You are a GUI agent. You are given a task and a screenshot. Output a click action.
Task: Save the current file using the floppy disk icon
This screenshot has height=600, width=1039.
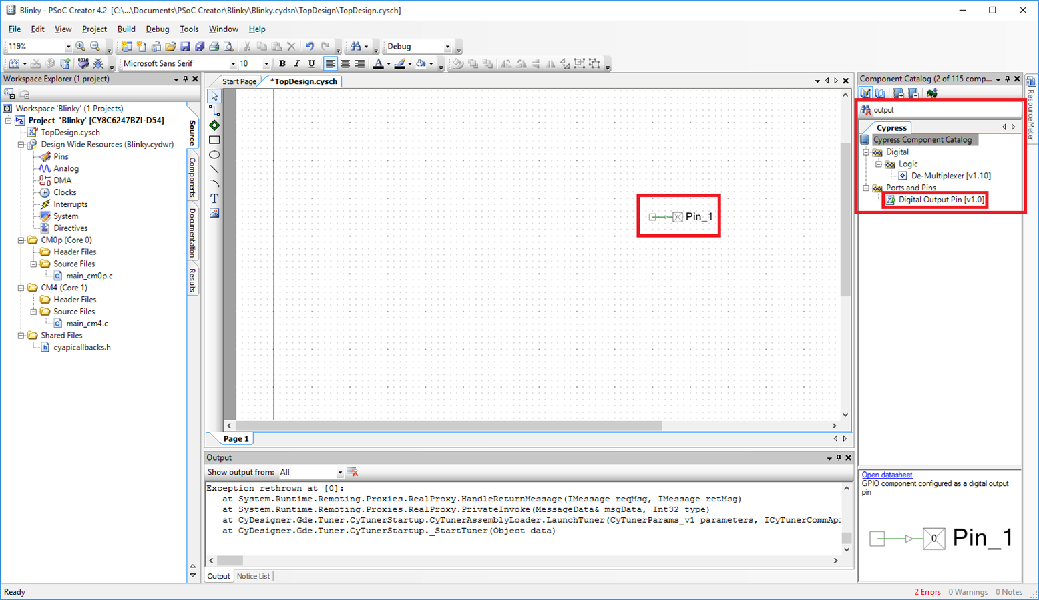(185, 47)
